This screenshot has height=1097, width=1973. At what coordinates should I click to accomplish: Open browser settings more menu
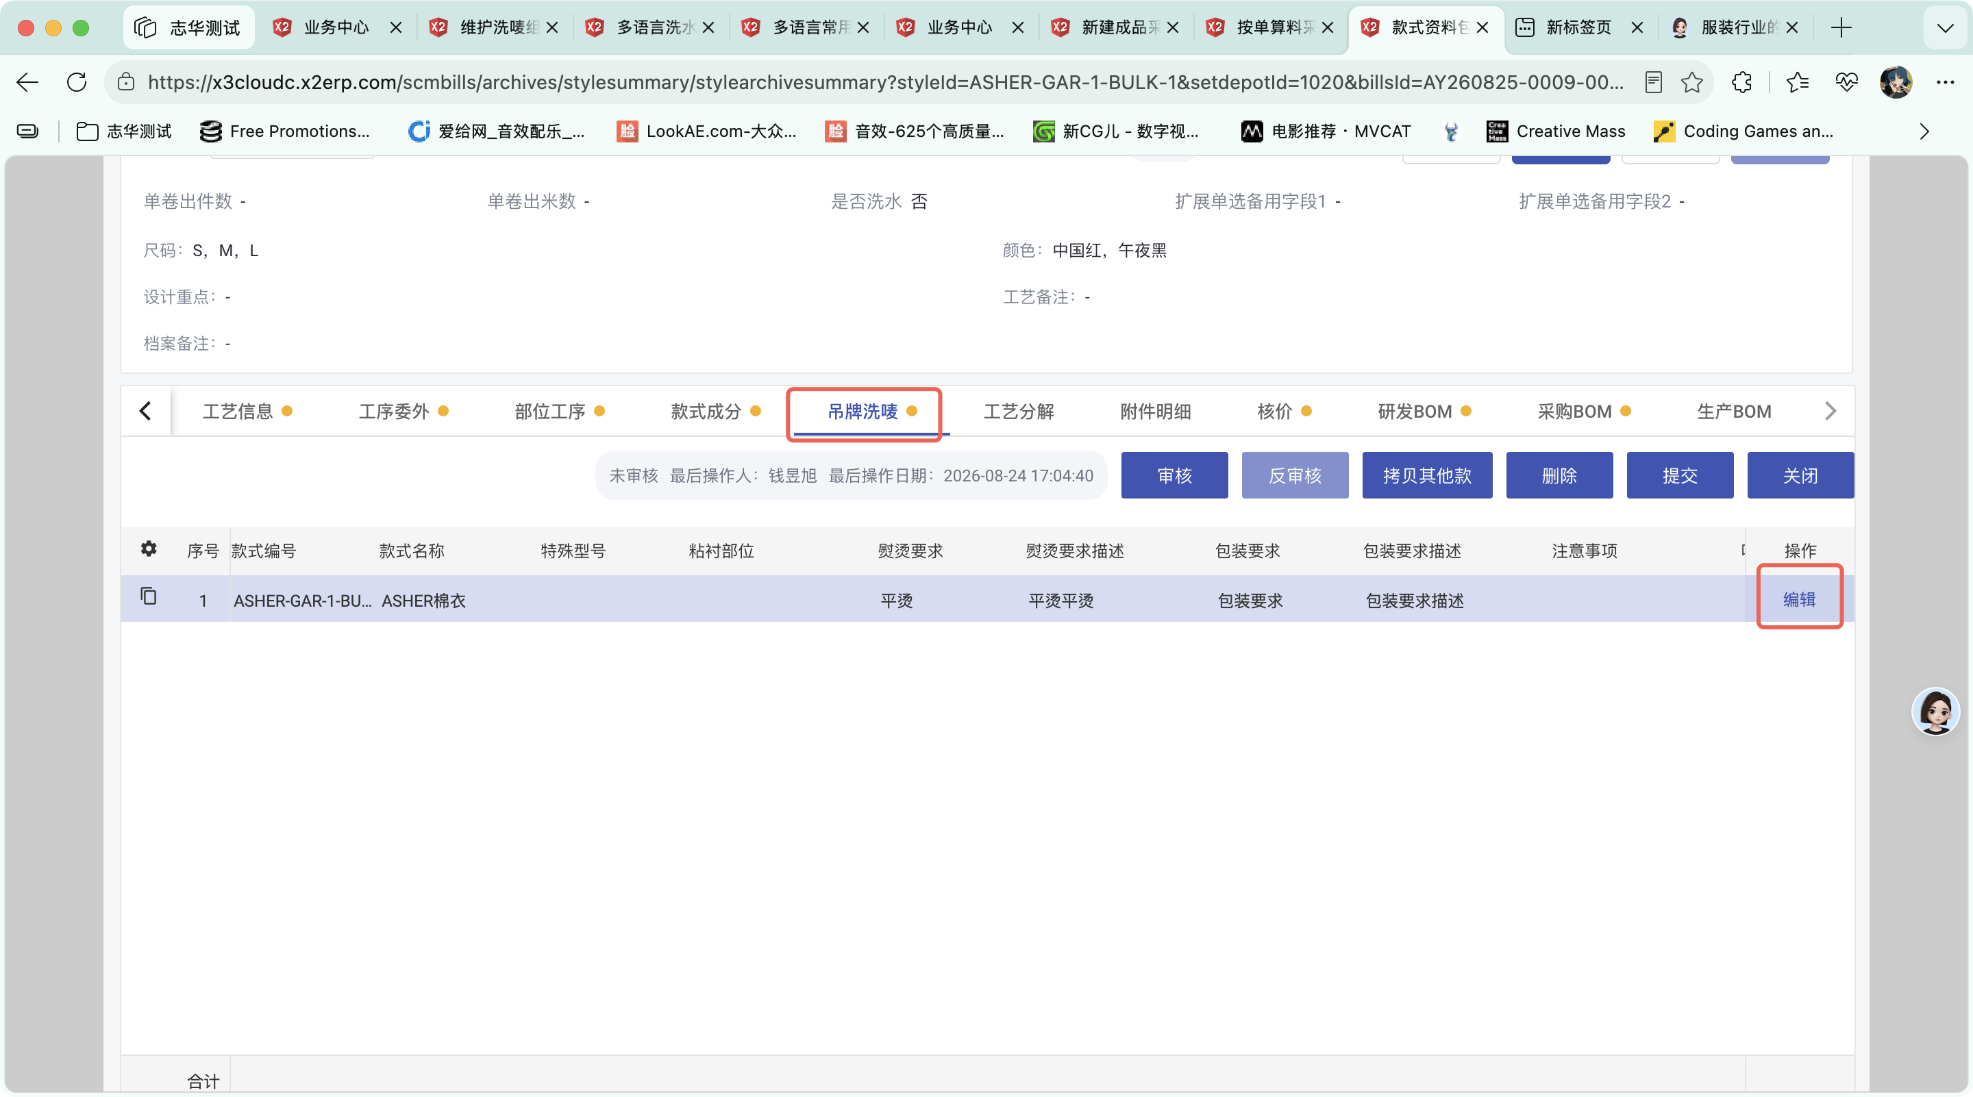(x=1946, y=82)
